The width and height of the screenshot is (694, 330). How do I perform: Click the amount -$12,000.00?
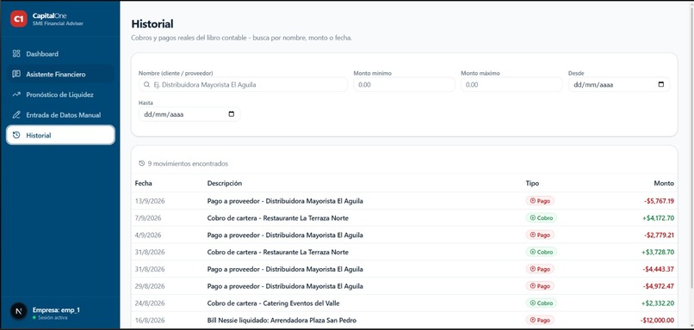click(657, 321)
